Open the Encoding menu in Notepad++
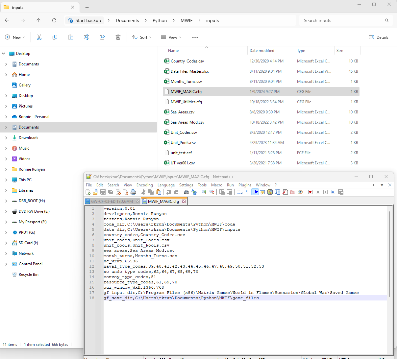This screenshot has width=397, height=359. point(144,185)
